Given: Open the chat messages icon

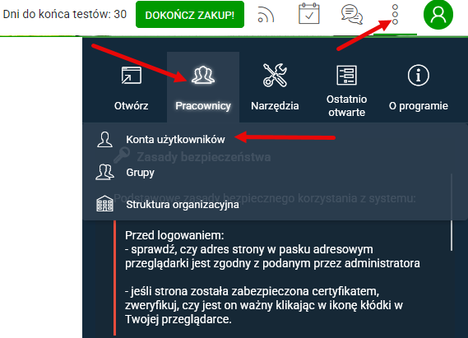Looking at the screenshot, I should pyautogui.click(x=352, y=14).
